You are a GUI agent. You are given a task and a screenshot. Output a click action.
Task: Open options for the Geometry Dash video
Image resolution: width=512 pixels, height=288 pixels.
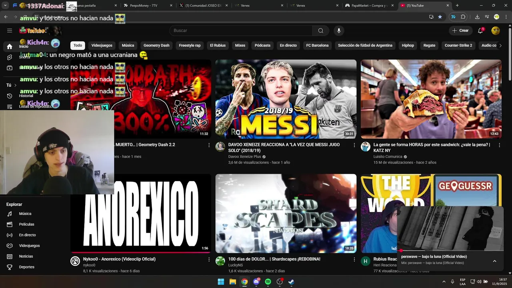[x=209, y=145]
